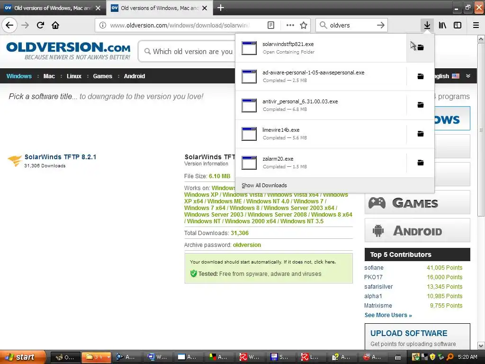
Task: Toggle Reader View in the address bar
Action: (270, 25)
